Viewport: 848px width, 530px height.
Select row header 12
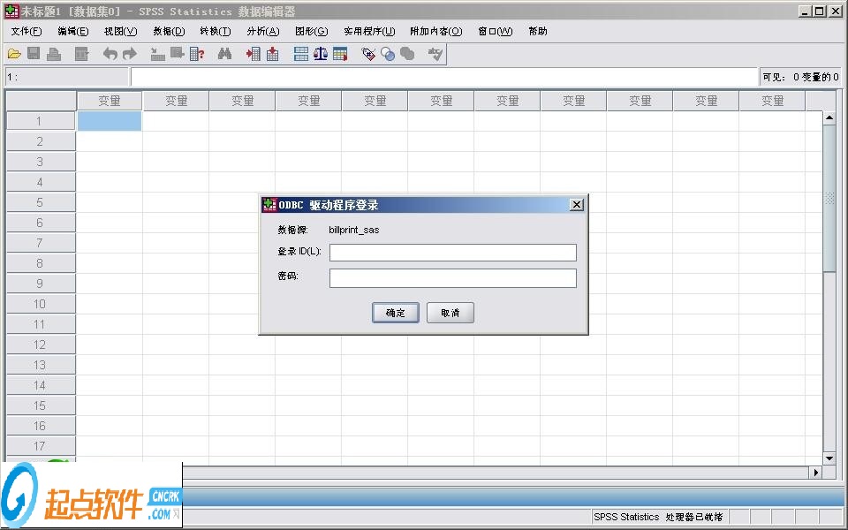41,344
